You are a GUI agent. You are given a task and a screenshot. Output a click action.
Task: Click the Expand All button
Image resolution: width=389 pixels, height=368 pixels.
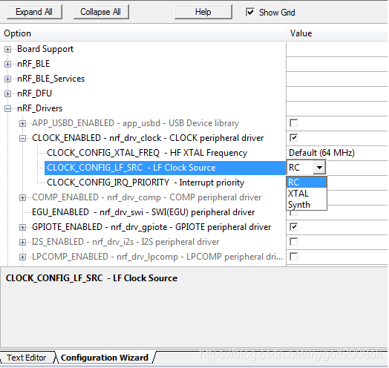coord(34,12)
